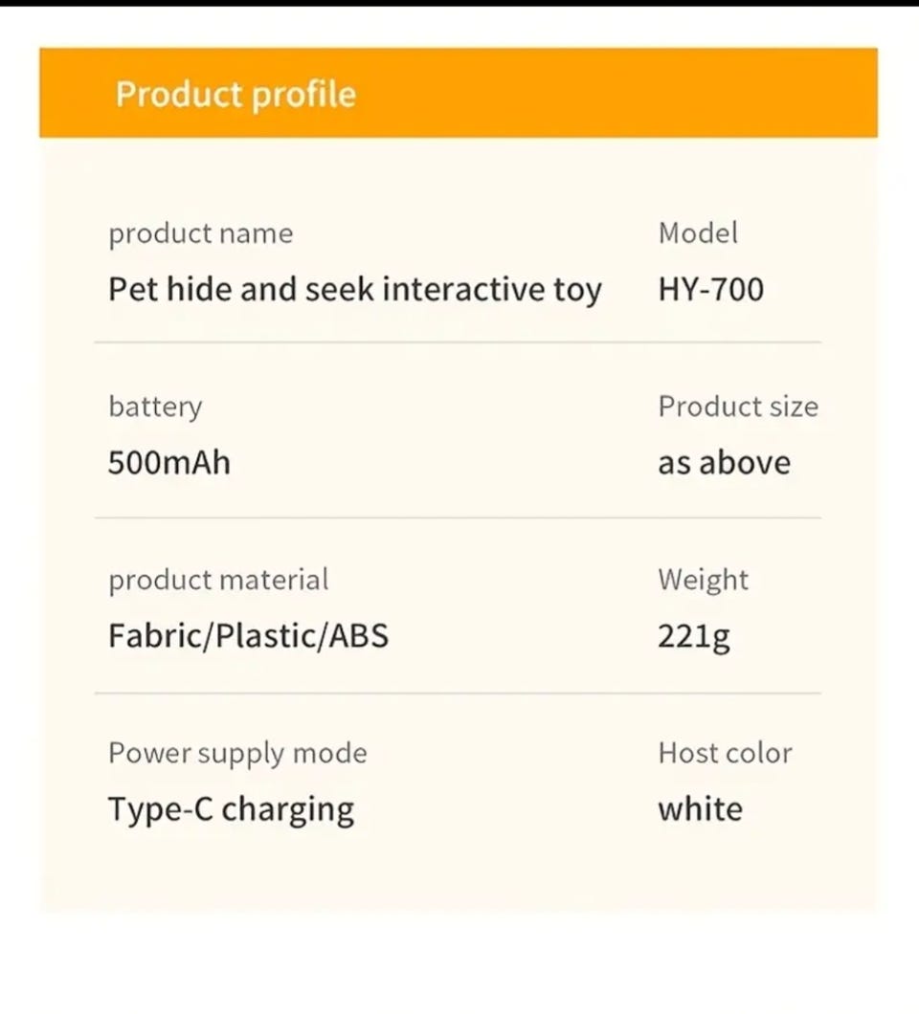This screenshot has height=1014, width=919.
Task: Click the "Product profile" heading text
Action: [x=235, y=94]
